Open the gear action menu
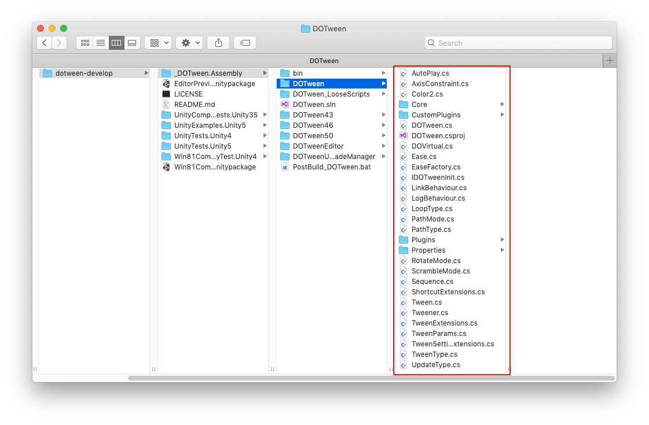 189,43
